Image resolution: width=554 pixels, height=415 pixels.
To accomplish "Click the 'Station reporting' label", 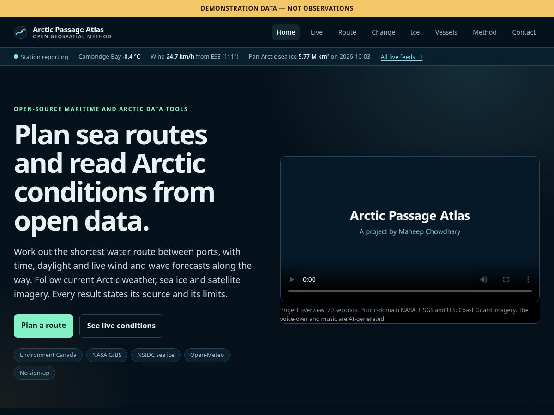I will point(44,57).
